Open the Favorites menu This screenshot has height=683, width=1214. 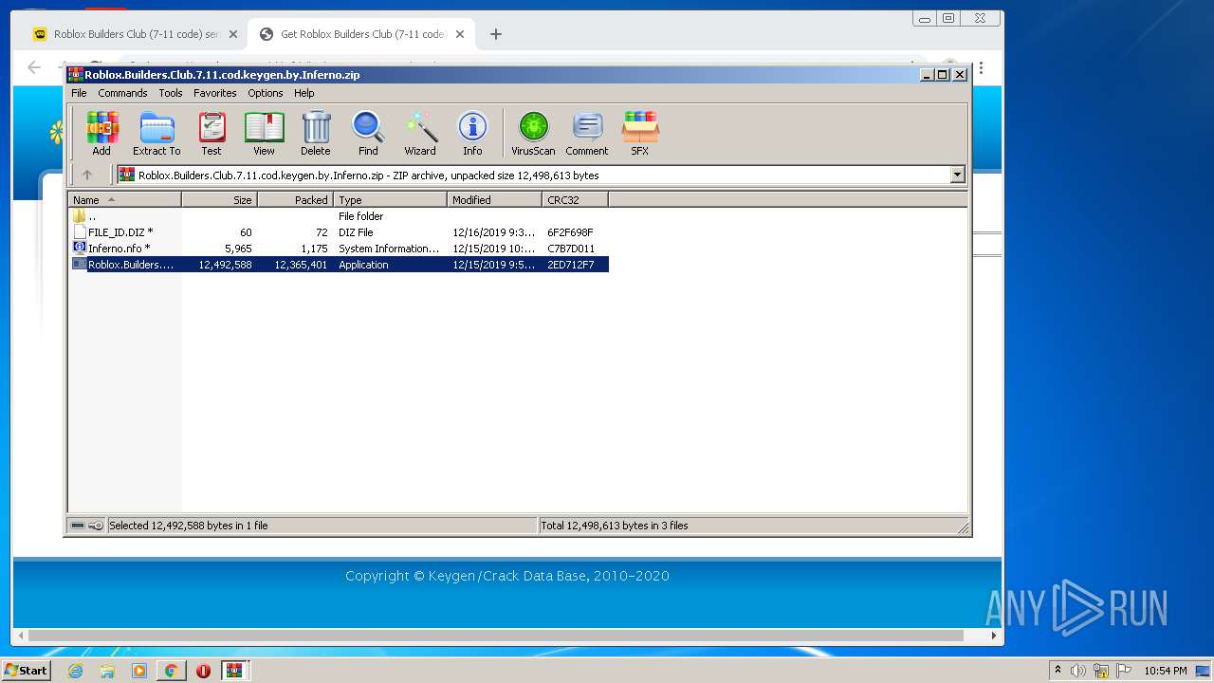[215, 93]
